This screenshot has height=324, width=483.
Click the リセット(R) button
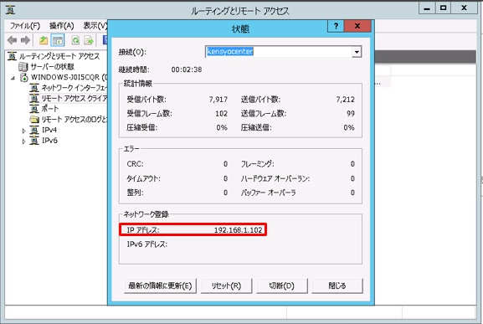click(x=226, y=285)
